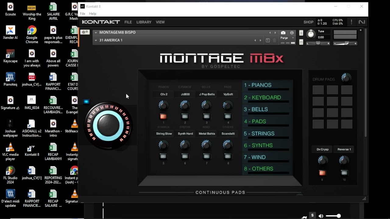Viewport: 390px width, 219px height.
Task: Open the Ecoute desktop file
Action: (10, 9)
